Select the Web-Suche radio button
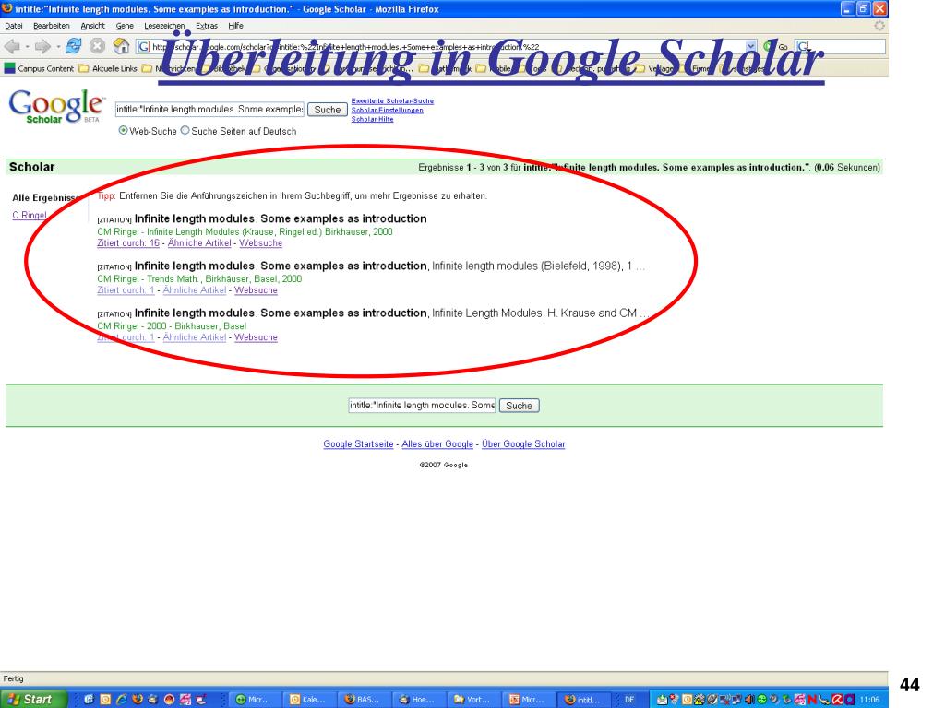Image resolution: width=945 pixels, height=708 pixels. pyautogui.click(x=123, y=130)
